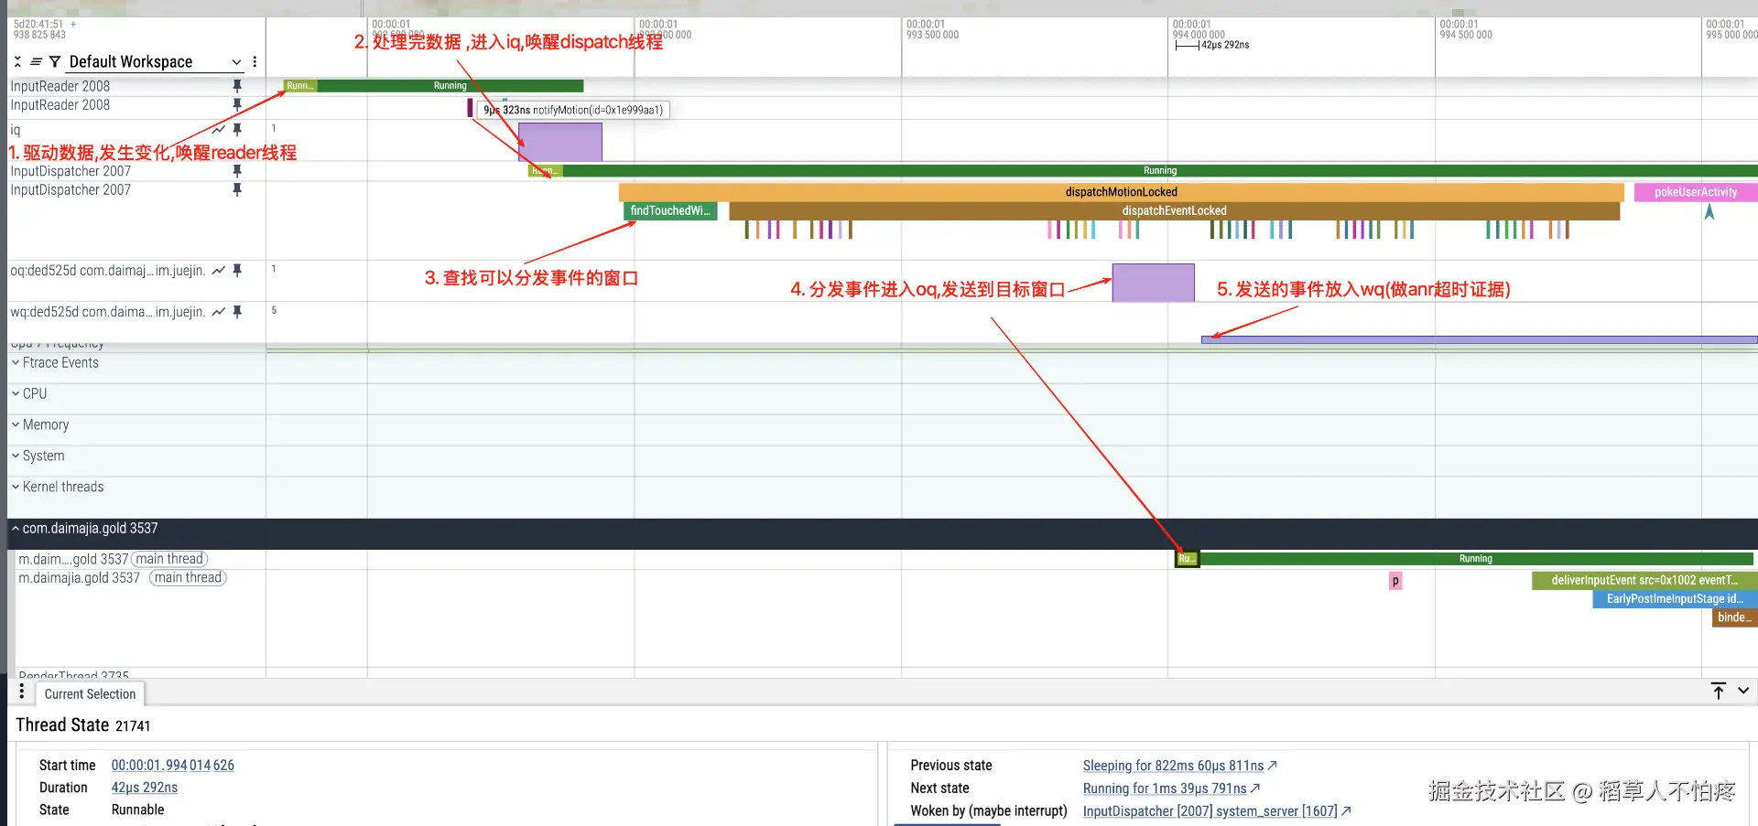Image resolution: width=1758 pixels, height=826 pixels.
Task: Expand the Kernel threads group
Action: pos(16,488)
